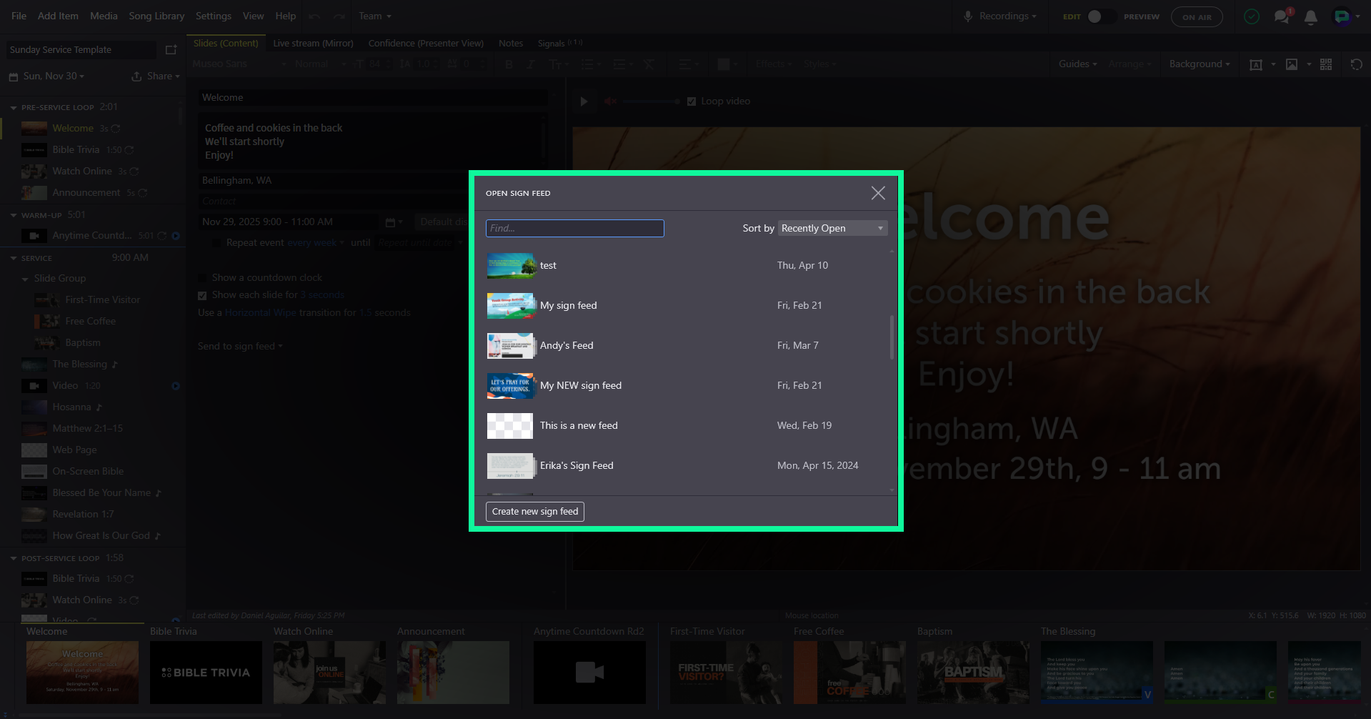Collapse the Slide Group tree item
Viewport: 1371px width, 719px height.
[26, 279]
